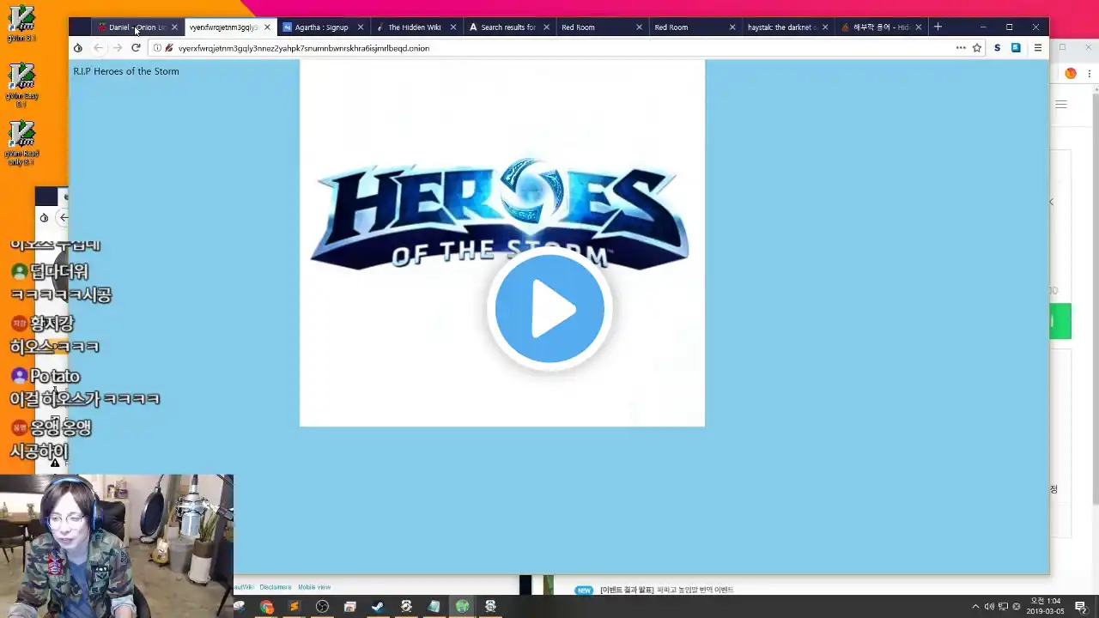Click the blue extension icon beside NoScript
This screenshot has width=1099, height=618.
pyautogui.click(x=1016, y=48)
